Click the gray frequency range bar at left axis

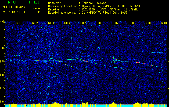point(5,62)
